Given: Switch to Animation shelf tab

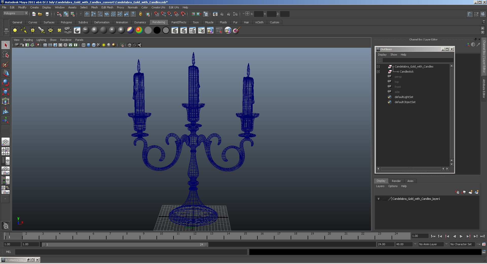Looking at the screenshot, I should [122, 22].
